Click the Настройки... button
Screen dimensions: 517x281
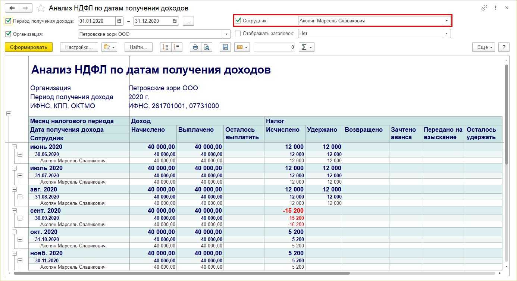(x=79, y=47)
